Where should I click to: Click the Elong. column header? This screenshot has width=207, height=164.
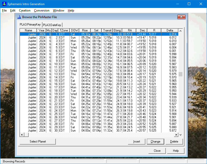pos(117,30)
